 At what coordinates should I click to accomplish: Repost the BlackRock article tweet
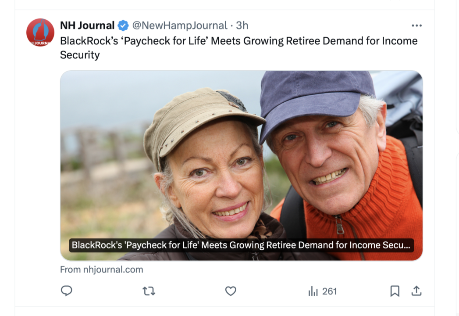pyautogui.click(x=149, y=291)
